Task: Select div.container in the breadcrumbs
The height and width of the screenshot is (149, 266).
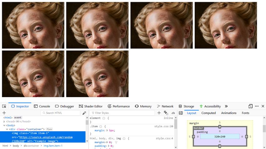Action: (31, 146)
